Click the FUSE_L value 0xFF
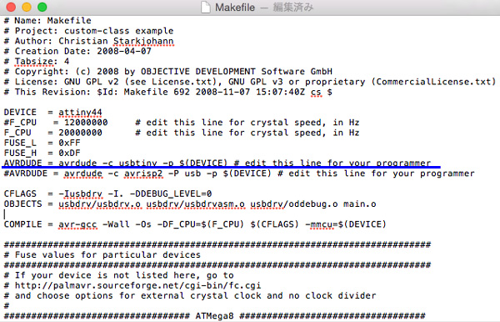500x322 pixels. [x=69, y=143]
